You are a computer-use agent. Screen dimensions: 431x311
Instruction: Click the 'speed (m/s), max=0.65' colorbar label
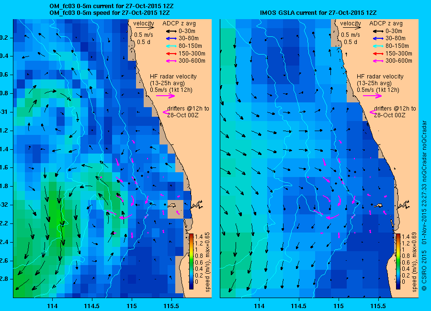207,262
